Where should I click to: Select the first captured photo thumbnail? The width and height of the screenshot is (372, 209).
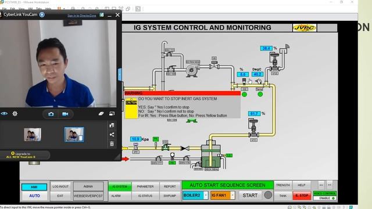coord(33,135)
